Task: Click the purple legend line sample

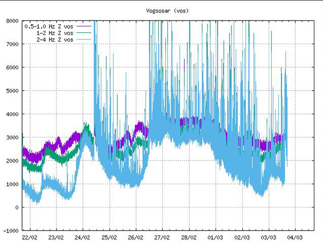Action: (85, 26)
